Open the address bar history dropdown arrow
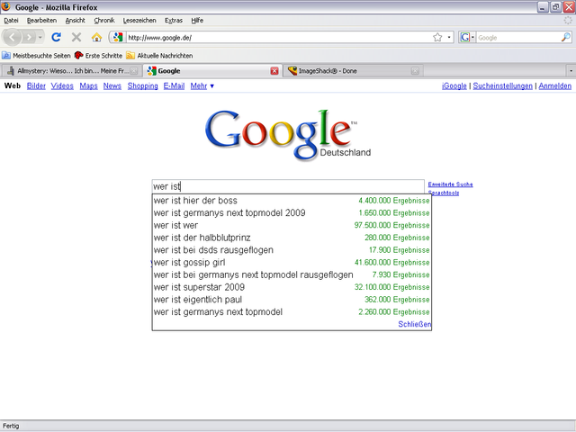The height and width of the screenshot is (432, 576). coord(449,37)
